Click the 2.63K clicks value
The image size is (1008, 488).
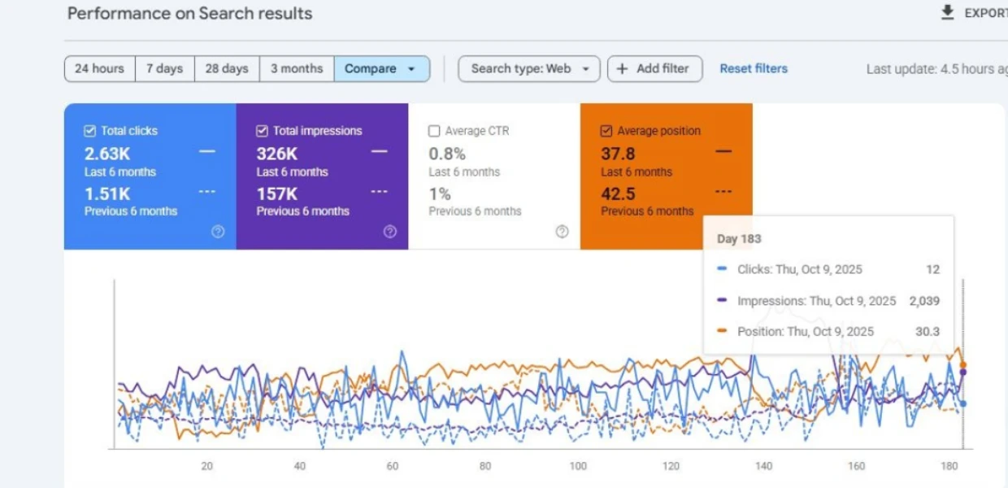[107, 154]
